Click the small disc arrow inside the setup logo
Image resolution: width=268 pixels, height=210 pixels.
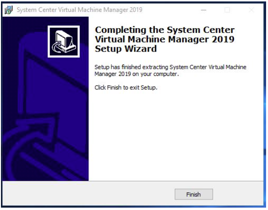tap(56, 47)
